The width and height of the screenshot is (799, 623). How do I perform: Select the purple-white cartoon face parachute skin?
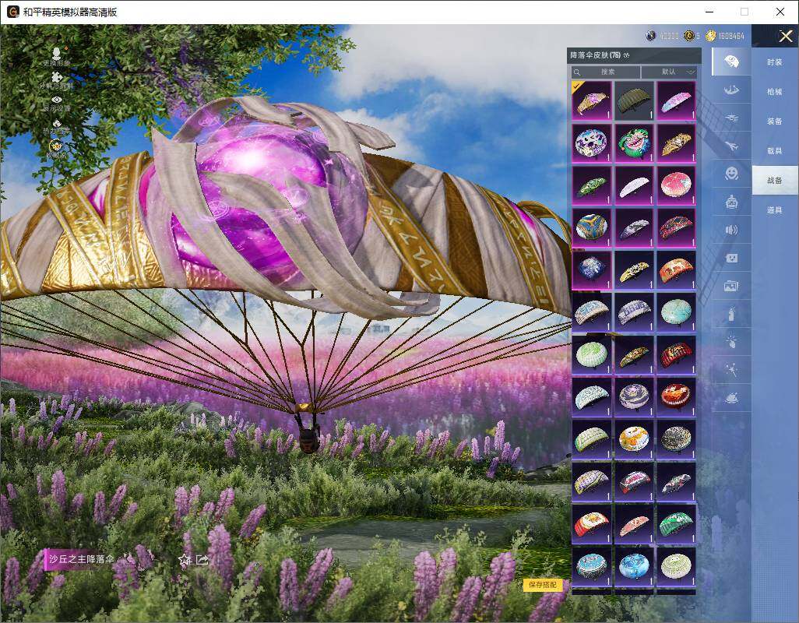(x=591, y=143)
